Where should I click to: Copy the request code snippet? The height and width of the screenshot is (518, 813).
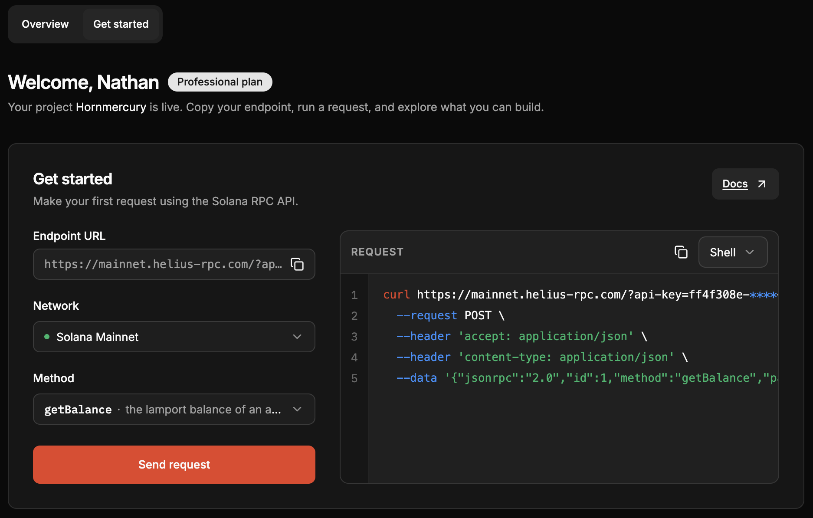(x=681, y=252)
